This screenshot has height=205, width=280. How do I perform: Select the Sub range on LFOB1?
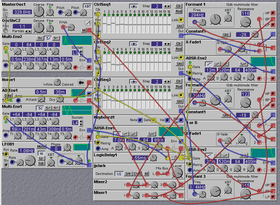click(x=41, y=163)
